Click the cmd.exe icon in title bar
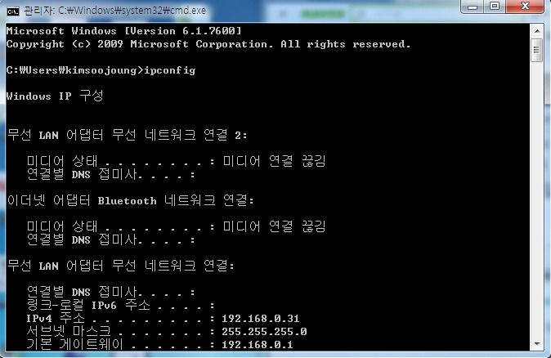 pyautogui.click(x=13, y=11)
